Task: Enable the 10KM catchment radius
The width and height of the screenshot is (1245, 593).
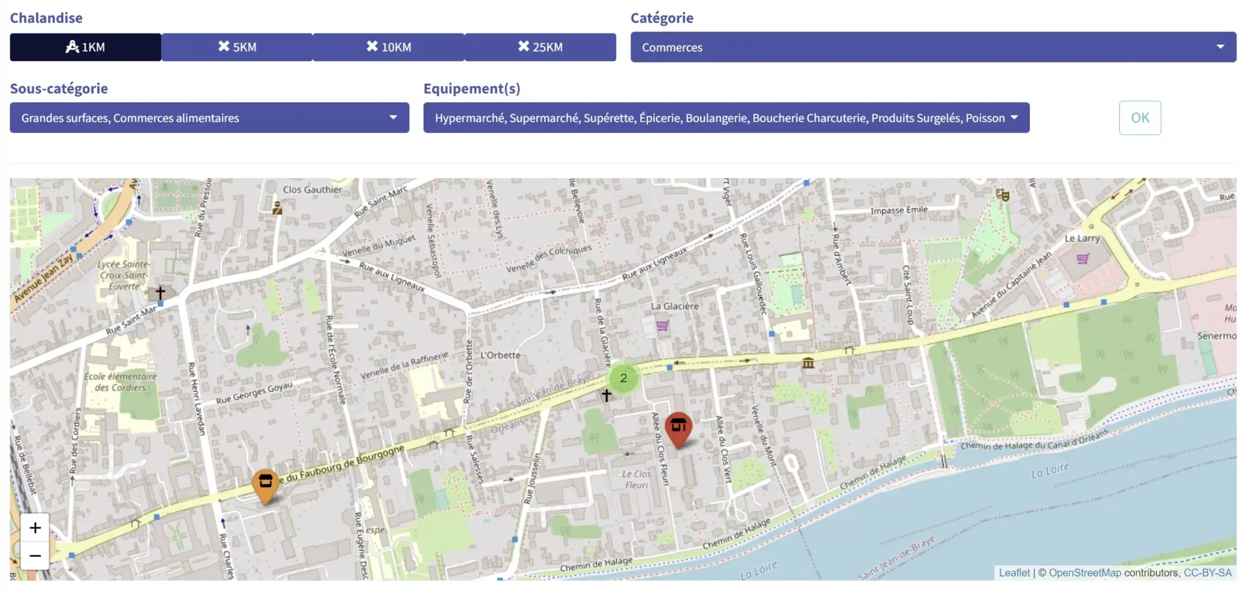Action: (388, 47)
